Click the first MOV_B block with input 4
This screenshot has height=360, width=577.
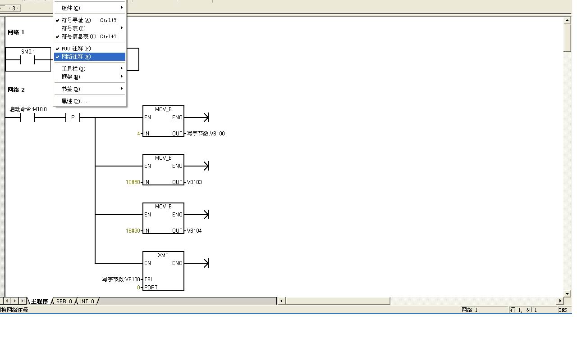click(x=163, y=121)
